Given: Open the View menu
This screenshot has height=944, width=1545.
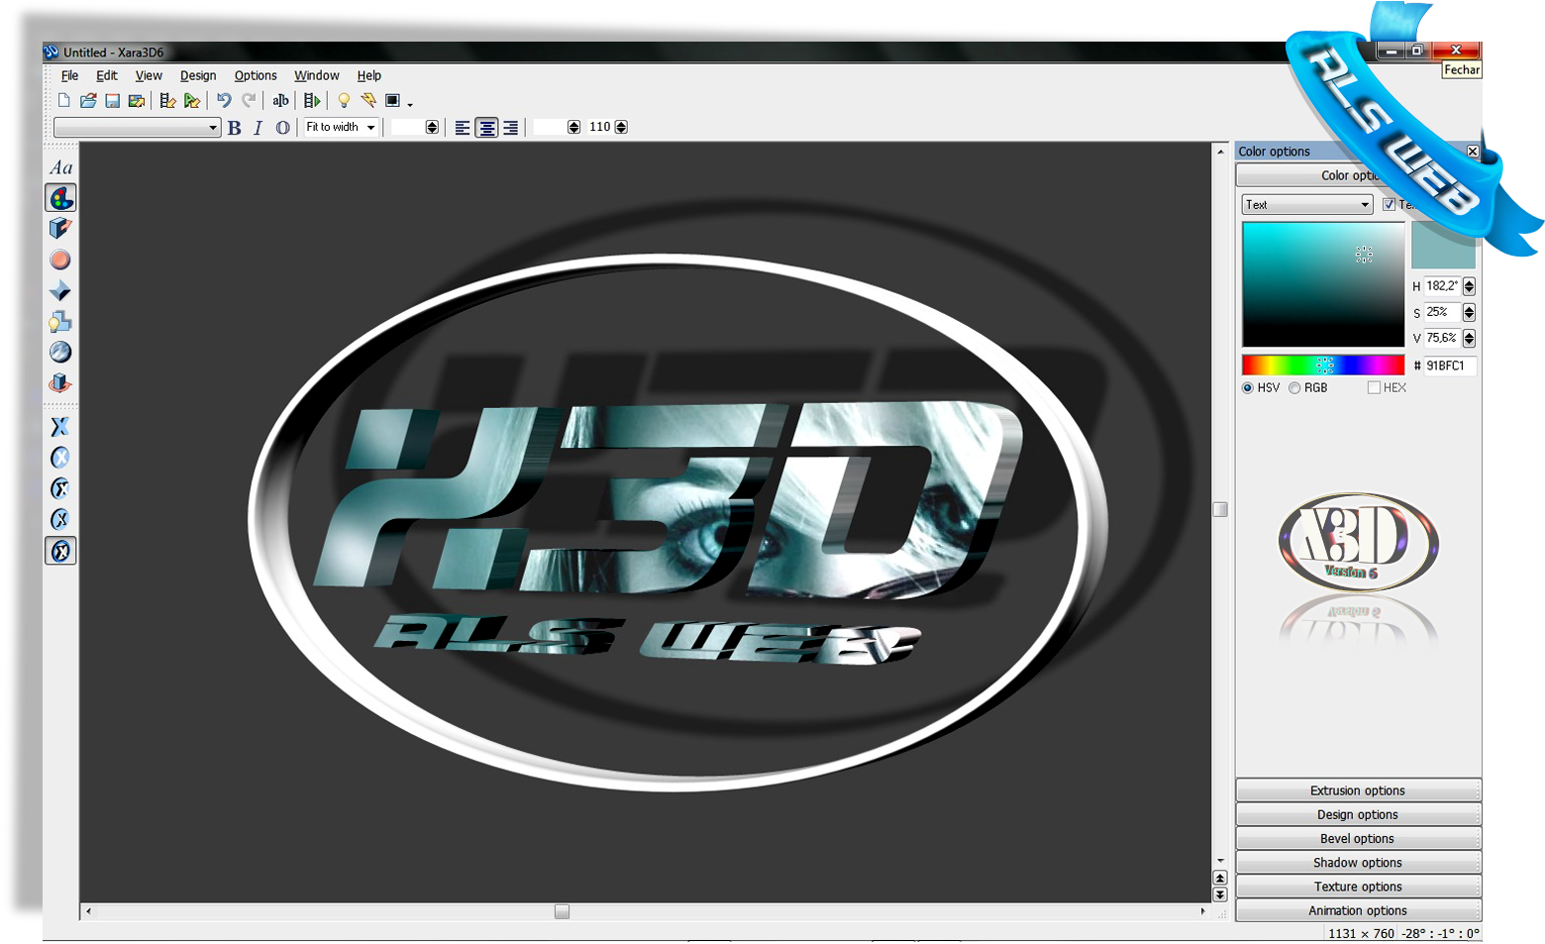Looking at the screenshot, I should pyautogui.click(x=149, y=75).
